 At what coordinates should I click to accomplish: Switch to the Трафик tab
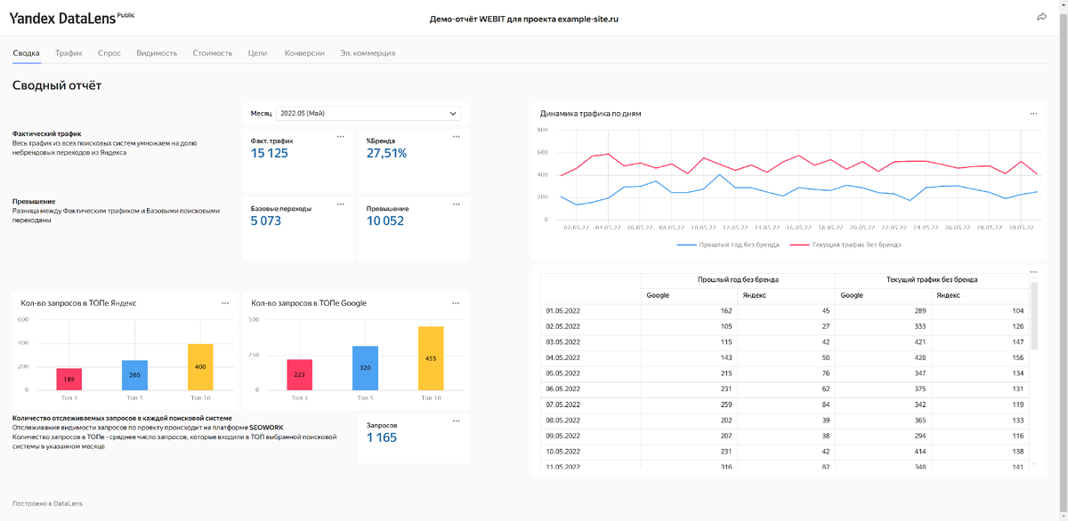tap(69, 53)
